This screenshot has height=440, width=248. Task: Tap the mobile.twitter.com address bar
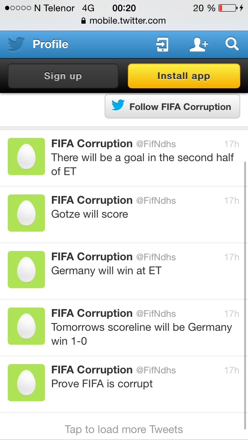tap(124, 21)
